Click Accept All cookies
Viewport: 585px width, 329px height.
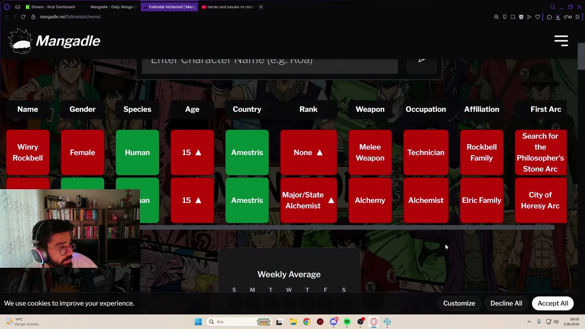coord(553,303)
